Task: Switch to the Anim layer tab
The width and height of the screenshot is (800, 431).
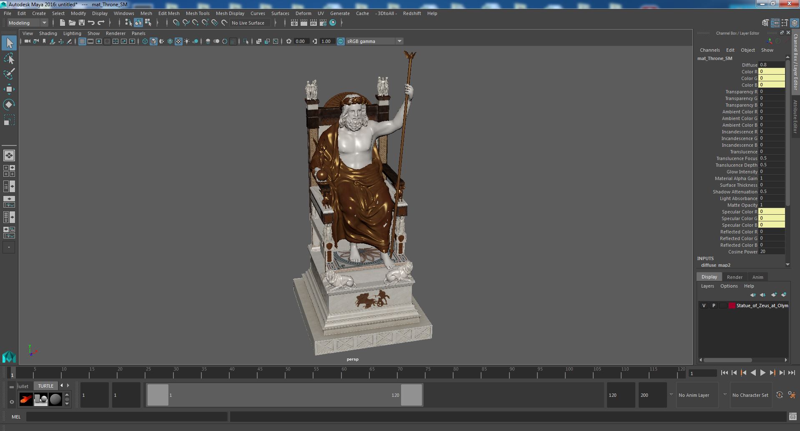Action: click(x=757, y=277)
